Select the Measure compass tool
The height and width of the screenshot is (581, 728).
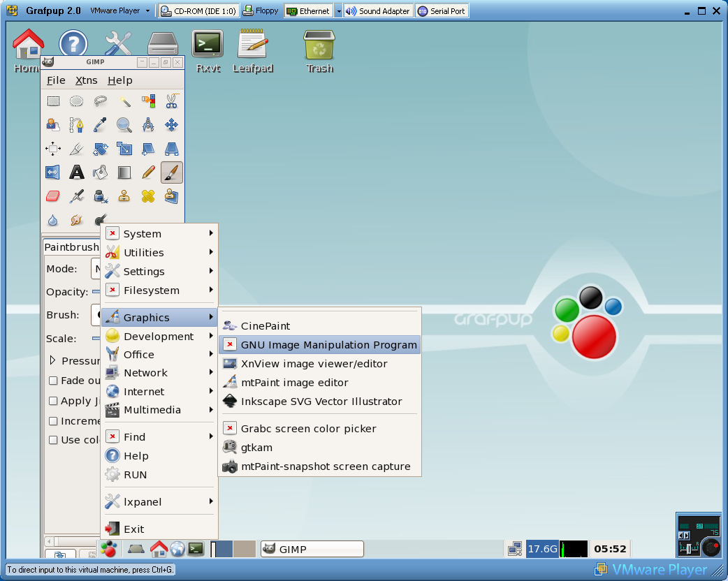(148, 125)
